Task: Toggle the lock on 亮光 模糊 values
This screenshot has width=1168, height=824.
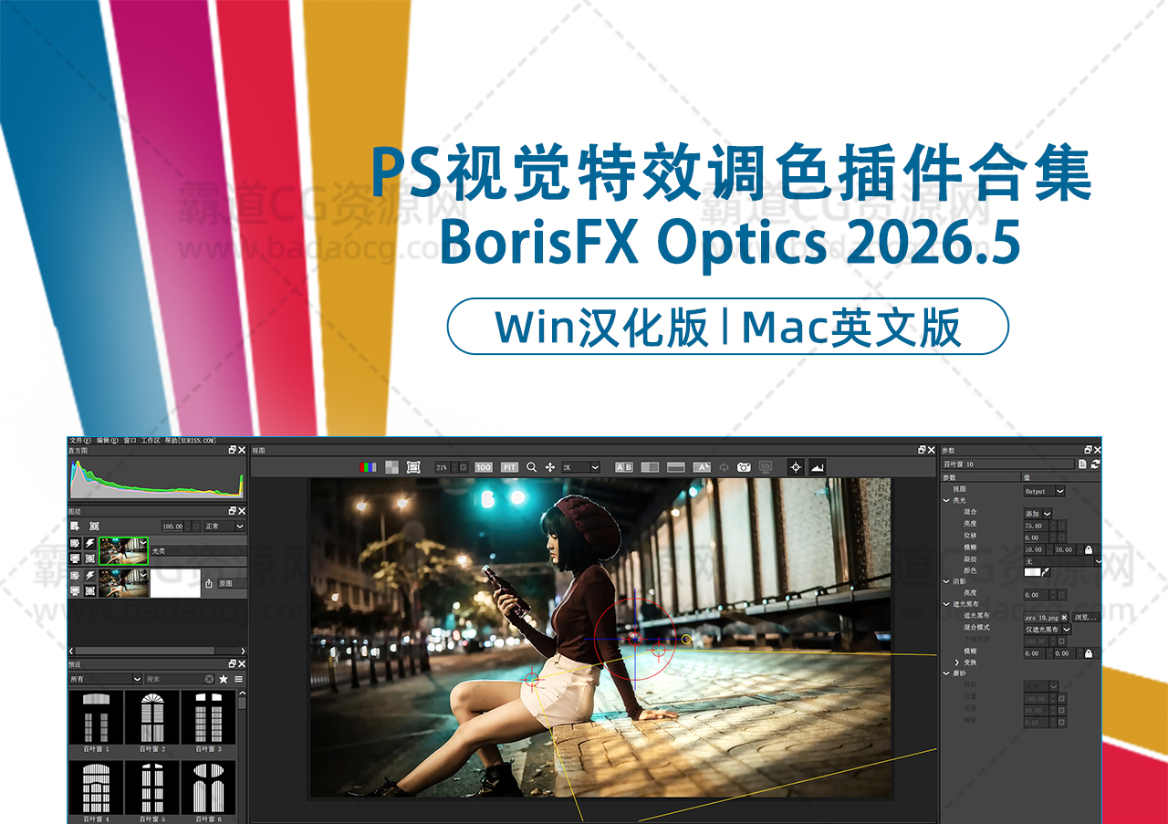Action: click(1088, 549)
